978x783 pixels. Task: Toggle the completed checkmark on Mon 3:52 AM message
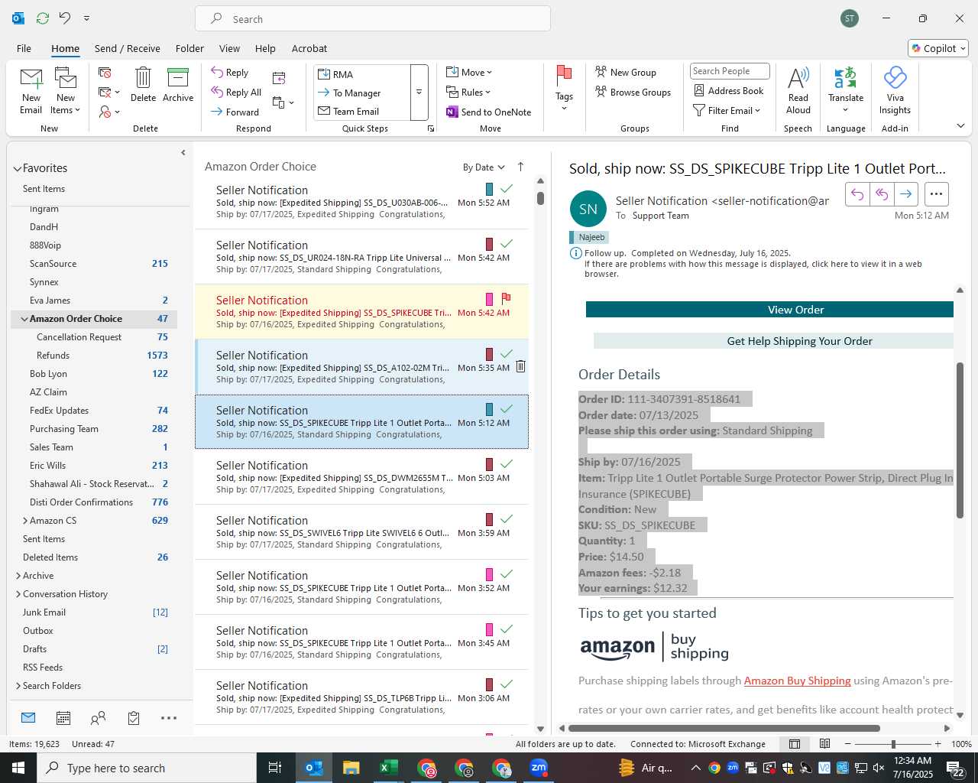506,573
